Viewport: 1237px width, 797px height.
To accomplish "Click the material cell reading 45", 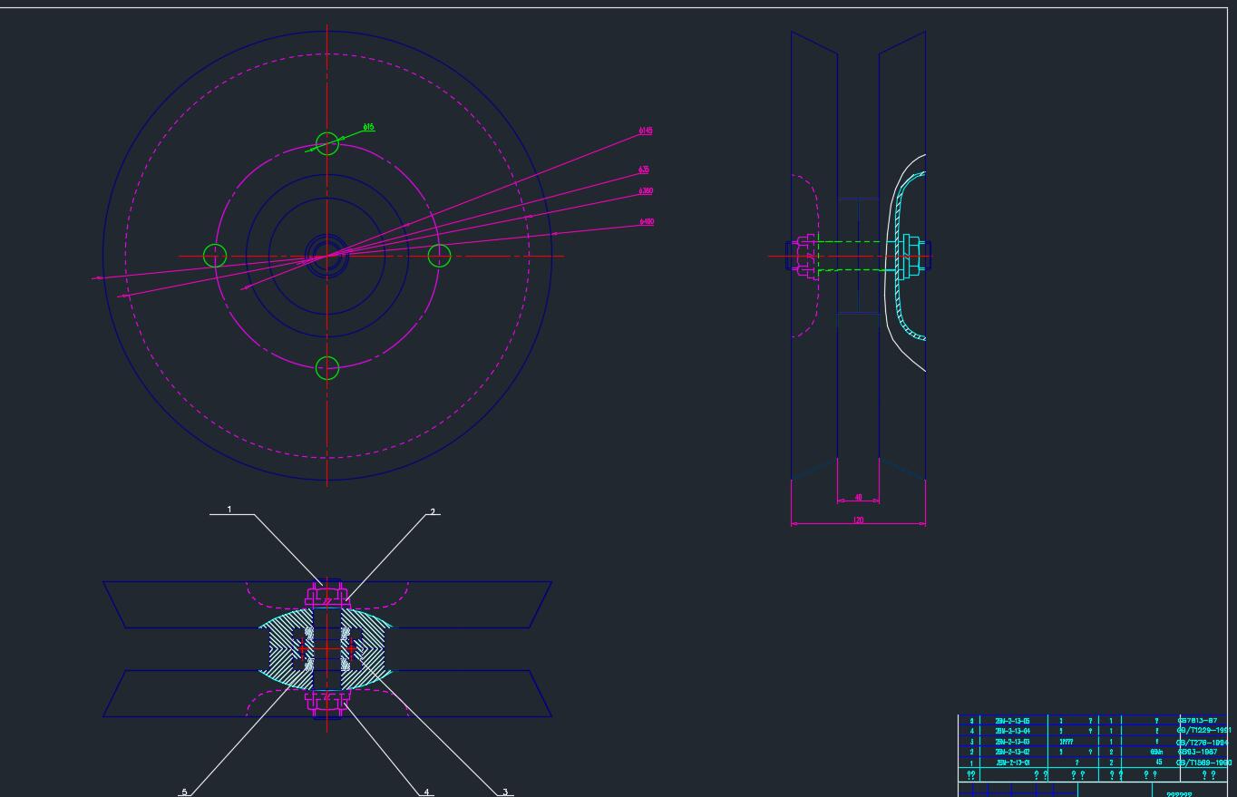I will [1158, 763].
